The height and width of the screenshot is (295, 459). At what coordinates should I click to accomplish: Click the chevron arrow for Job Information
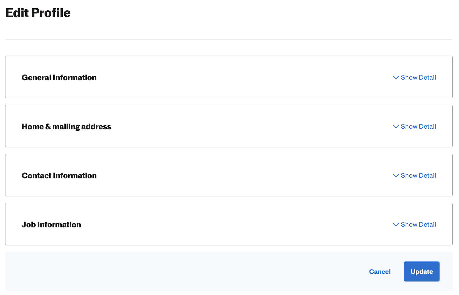tap(396, 224)
